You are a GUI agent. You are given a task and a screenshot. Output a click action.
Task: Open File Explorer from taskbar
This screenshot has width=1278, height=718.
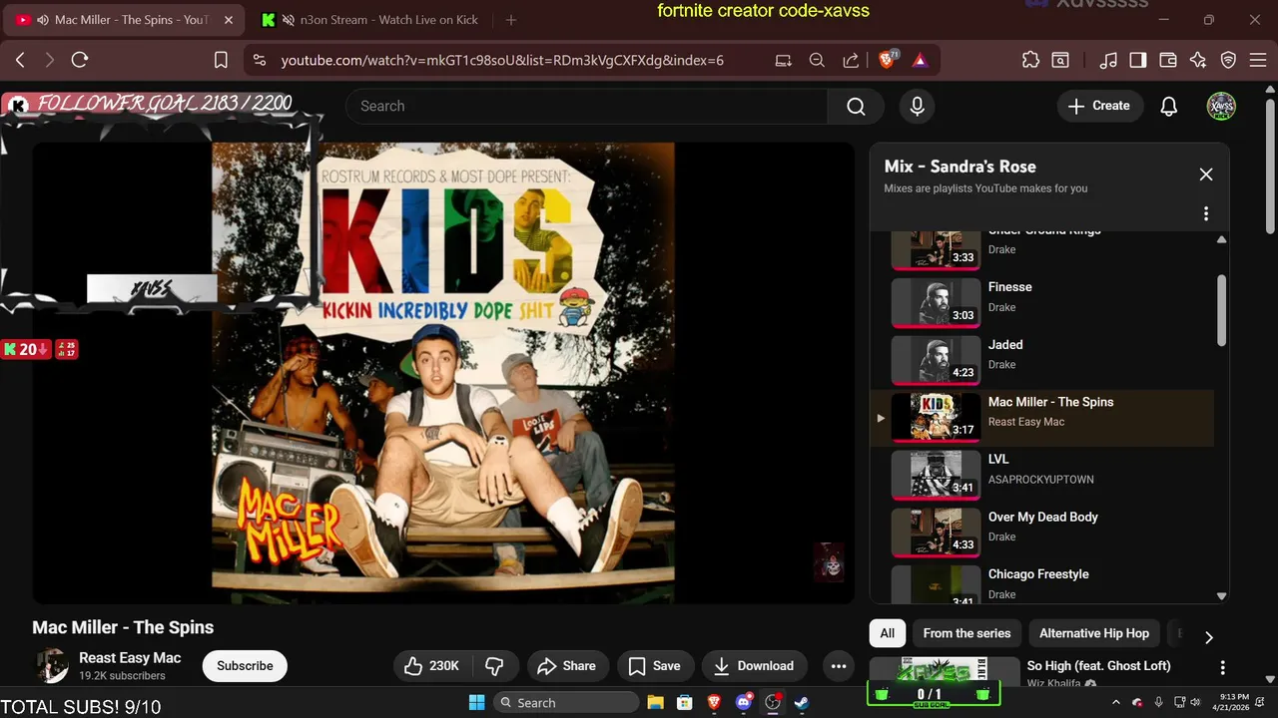click(655, 702)
